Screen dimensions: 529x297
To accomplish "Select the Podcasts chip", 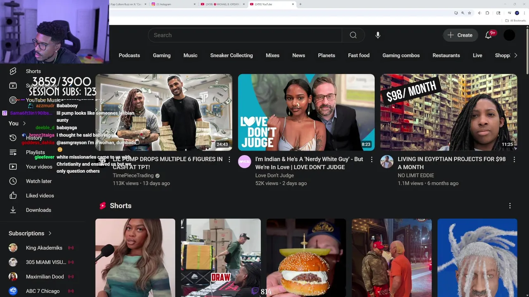I will click(129, 55).
